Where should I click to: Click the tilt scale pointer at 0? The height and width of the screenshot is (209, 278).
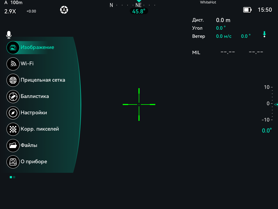pos(276,104)
